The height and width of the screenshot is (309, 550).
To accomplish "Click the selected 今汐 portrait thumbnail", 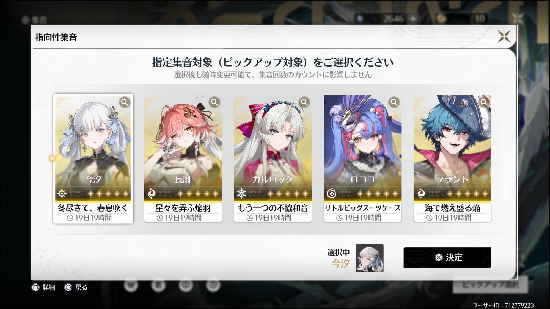I will [x=370, y=258].
